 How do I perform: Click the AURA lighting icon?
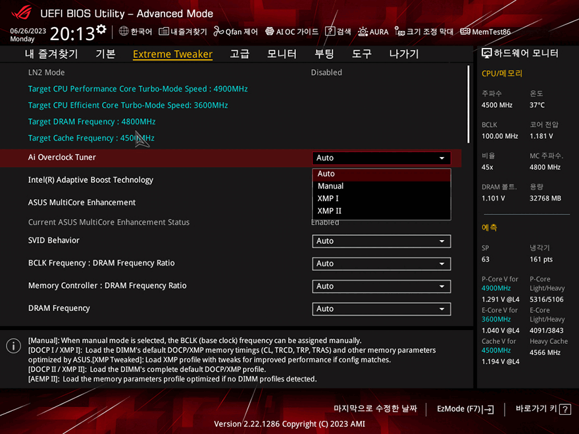tap(363, 32)
